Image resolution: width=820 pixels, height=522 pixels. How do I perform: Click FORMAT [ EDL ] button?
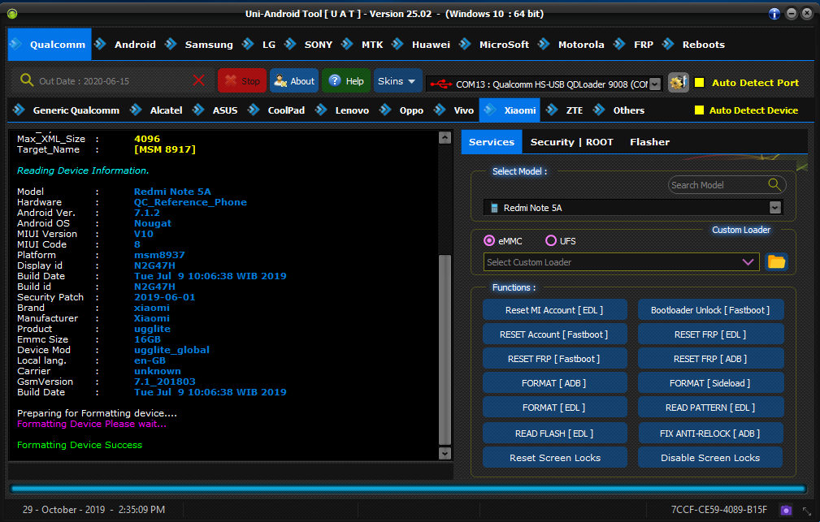click(x=554, y=408)
